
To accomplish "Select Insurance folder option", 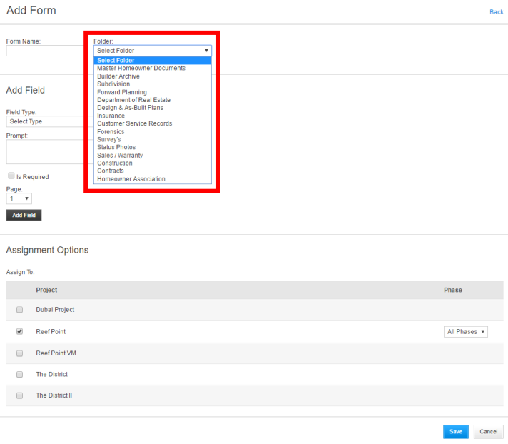I will click(x=153, y=116).
